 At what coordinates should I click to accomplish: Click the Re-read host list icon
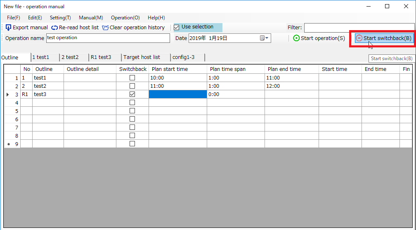point(55,28)
